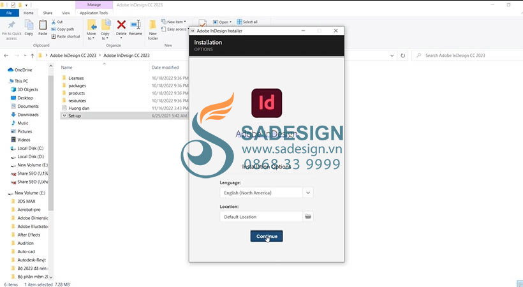Click the Default Location field
The width and height of the screenshot is (523, 287).
261,217
